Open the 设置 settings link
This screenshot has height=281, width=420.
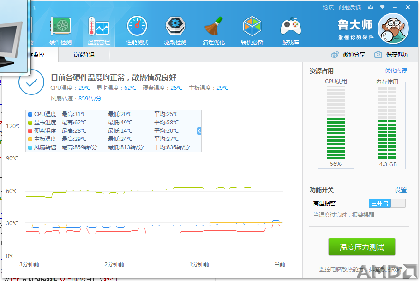pos(401,190)
